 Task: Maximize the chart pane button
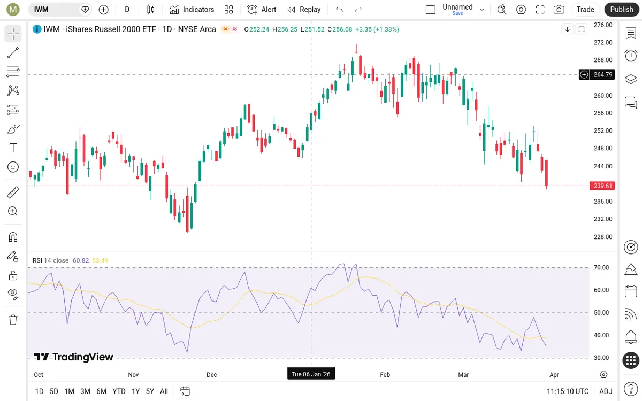[582, 29]
